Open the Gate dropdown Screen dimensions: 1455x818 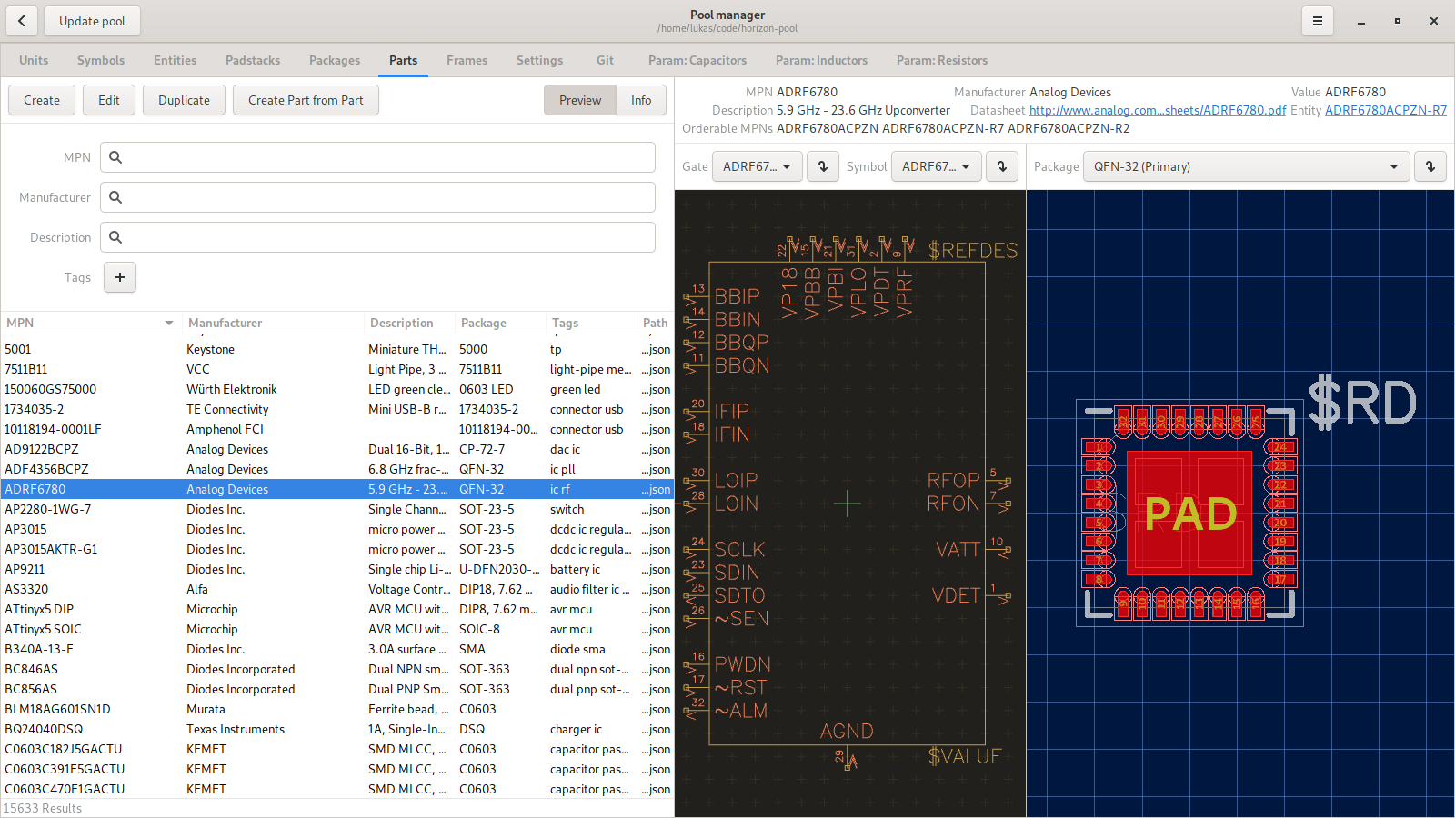click(x=757, y=166)
